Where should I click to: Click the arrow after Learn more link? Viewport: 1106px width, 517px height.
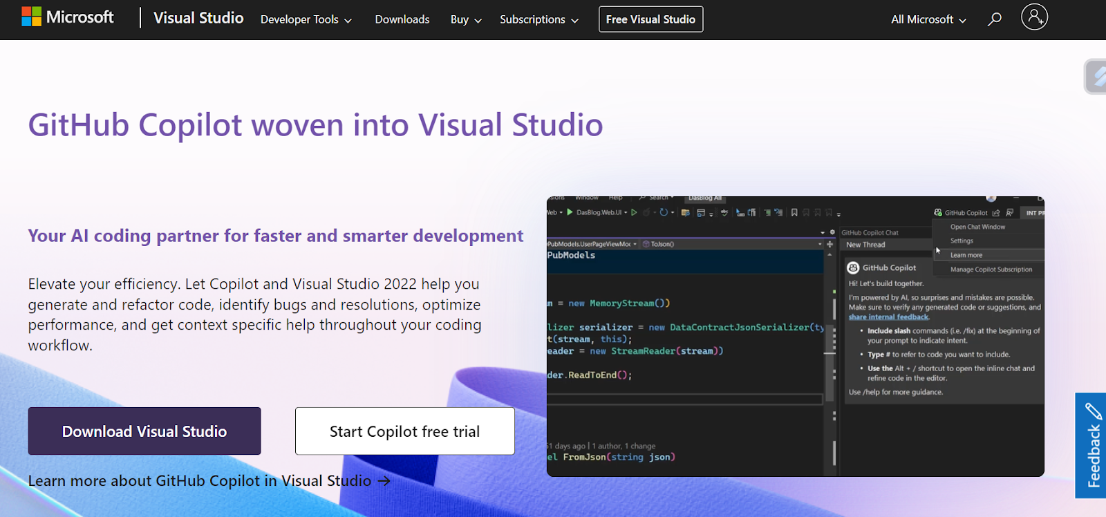(x=384, y=480)
